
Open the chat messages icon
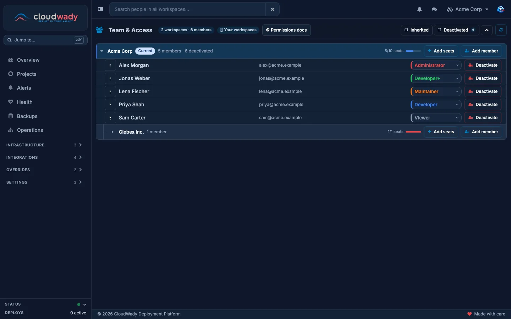coord(434,10)
